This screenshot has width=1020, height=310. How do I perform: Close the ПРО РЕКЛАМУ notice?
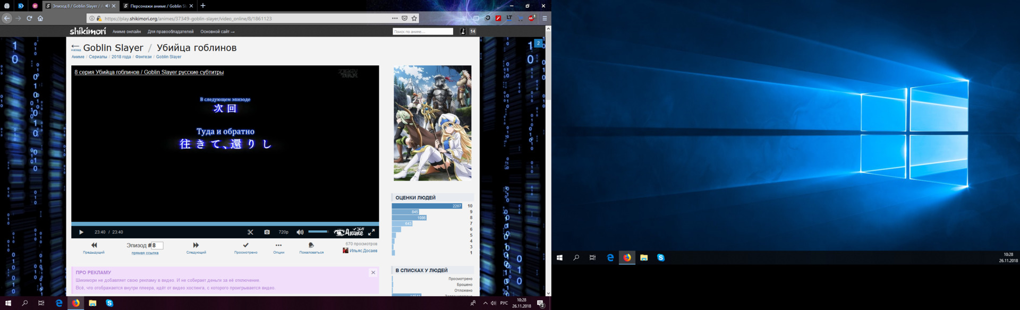[x=373, y=272]
